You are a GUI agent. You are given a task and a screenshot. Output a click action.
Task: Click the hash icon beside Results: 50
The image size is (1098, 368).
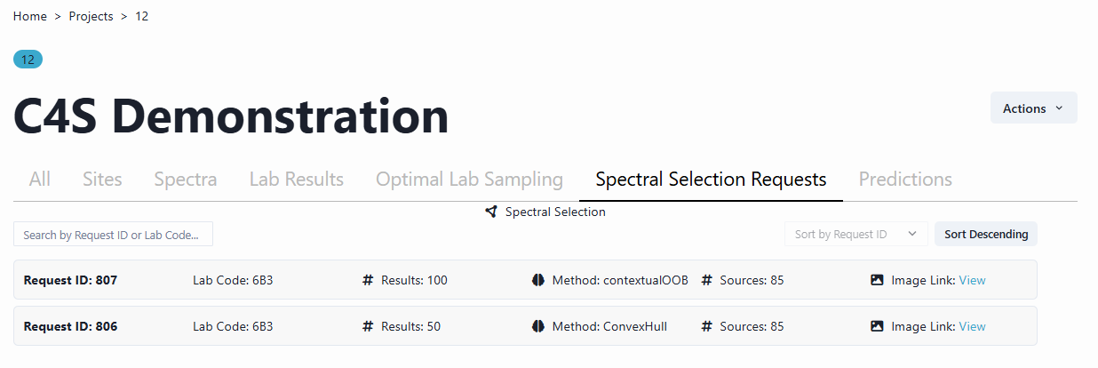[x=368, y=326]
